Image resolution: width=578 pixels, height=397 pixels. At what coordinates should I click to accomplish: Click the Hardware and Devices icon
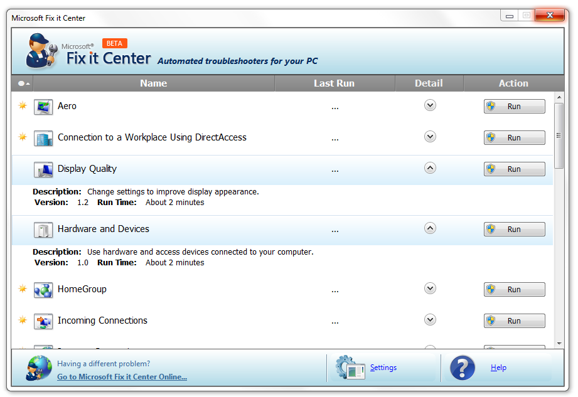point(43,230)
